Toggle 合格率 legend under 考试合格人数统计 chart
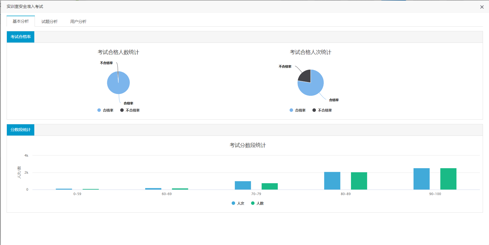Image resolution: width=489 pixels, height=245 pixels. pos(105,110)
